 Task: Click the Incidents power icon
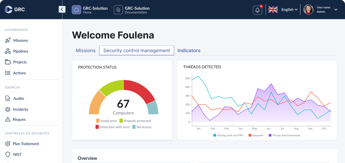point(8,109)
